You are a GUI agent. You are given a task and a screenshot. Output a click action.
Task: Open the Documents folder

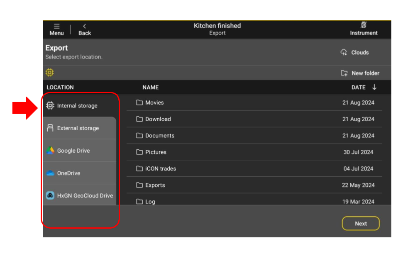tap(159, 136)
